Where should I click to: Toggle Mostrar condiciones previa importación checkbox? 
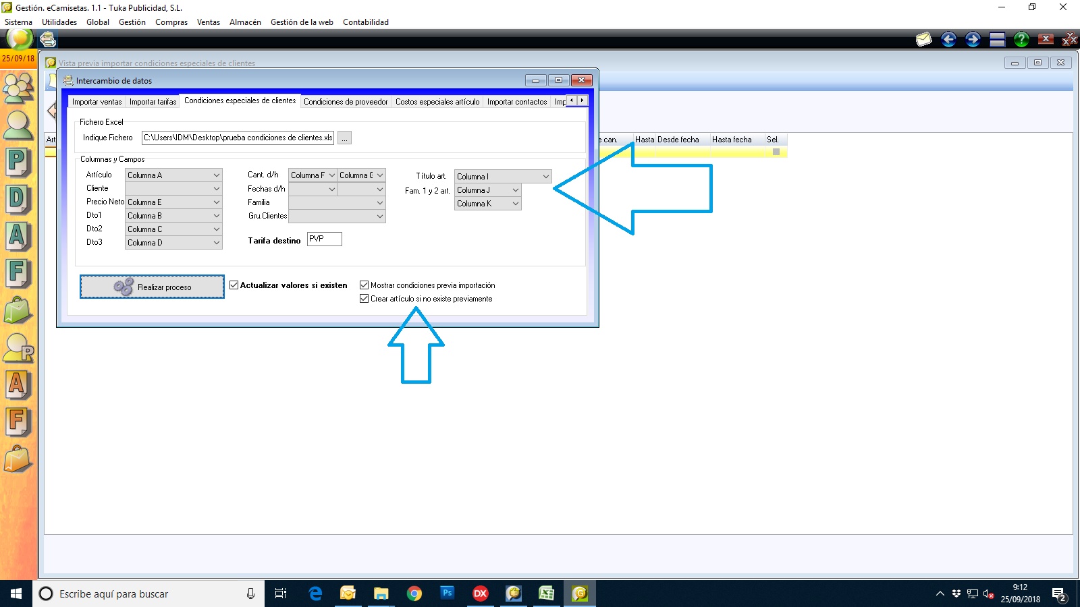(x=364, y=285)
